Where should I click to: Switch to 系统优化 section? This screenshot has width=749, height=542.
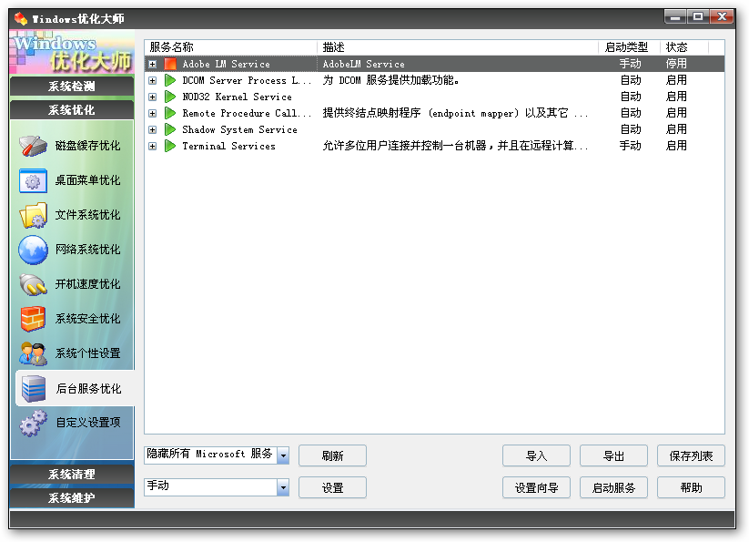pos(72,110)
